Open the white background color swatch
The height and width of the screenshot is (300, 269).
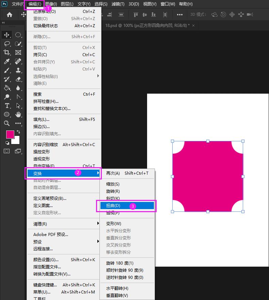tap(16, 141)
